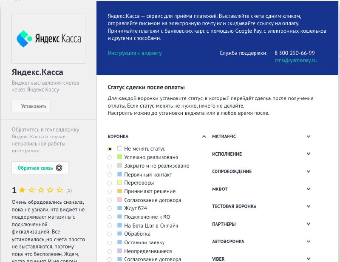Select the Обработка radio button
This screenshot has height=262, width=340.
(x=110, y=234)
